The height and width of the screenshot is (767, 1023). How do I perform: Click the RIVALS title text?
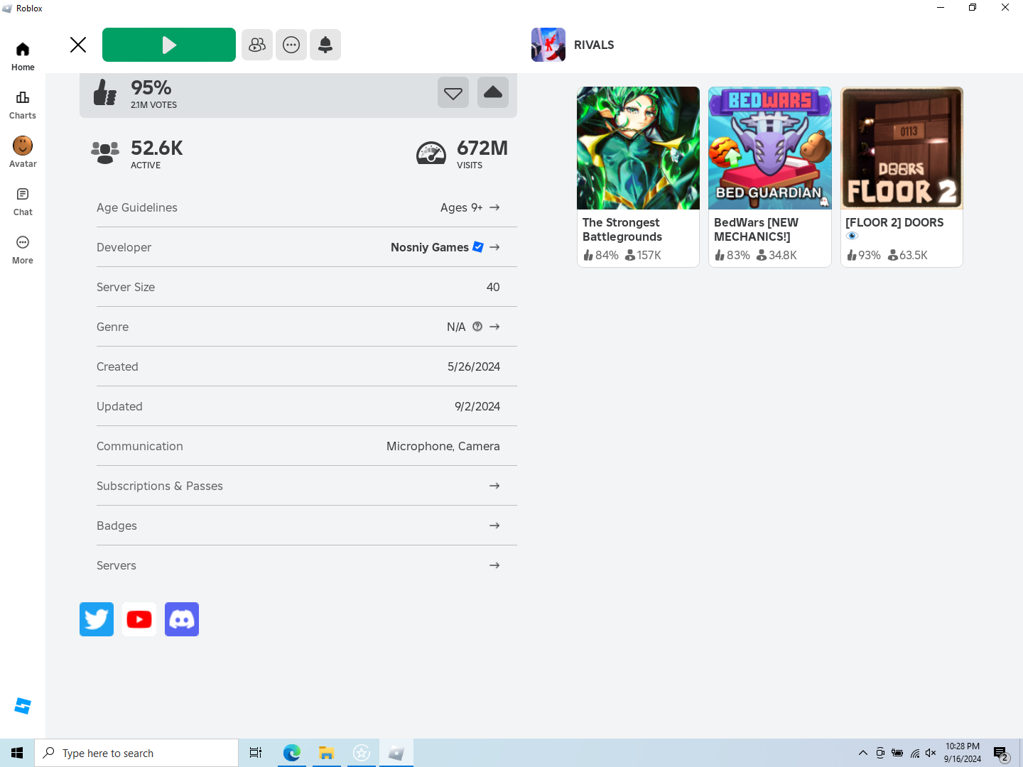coord(594,45)
